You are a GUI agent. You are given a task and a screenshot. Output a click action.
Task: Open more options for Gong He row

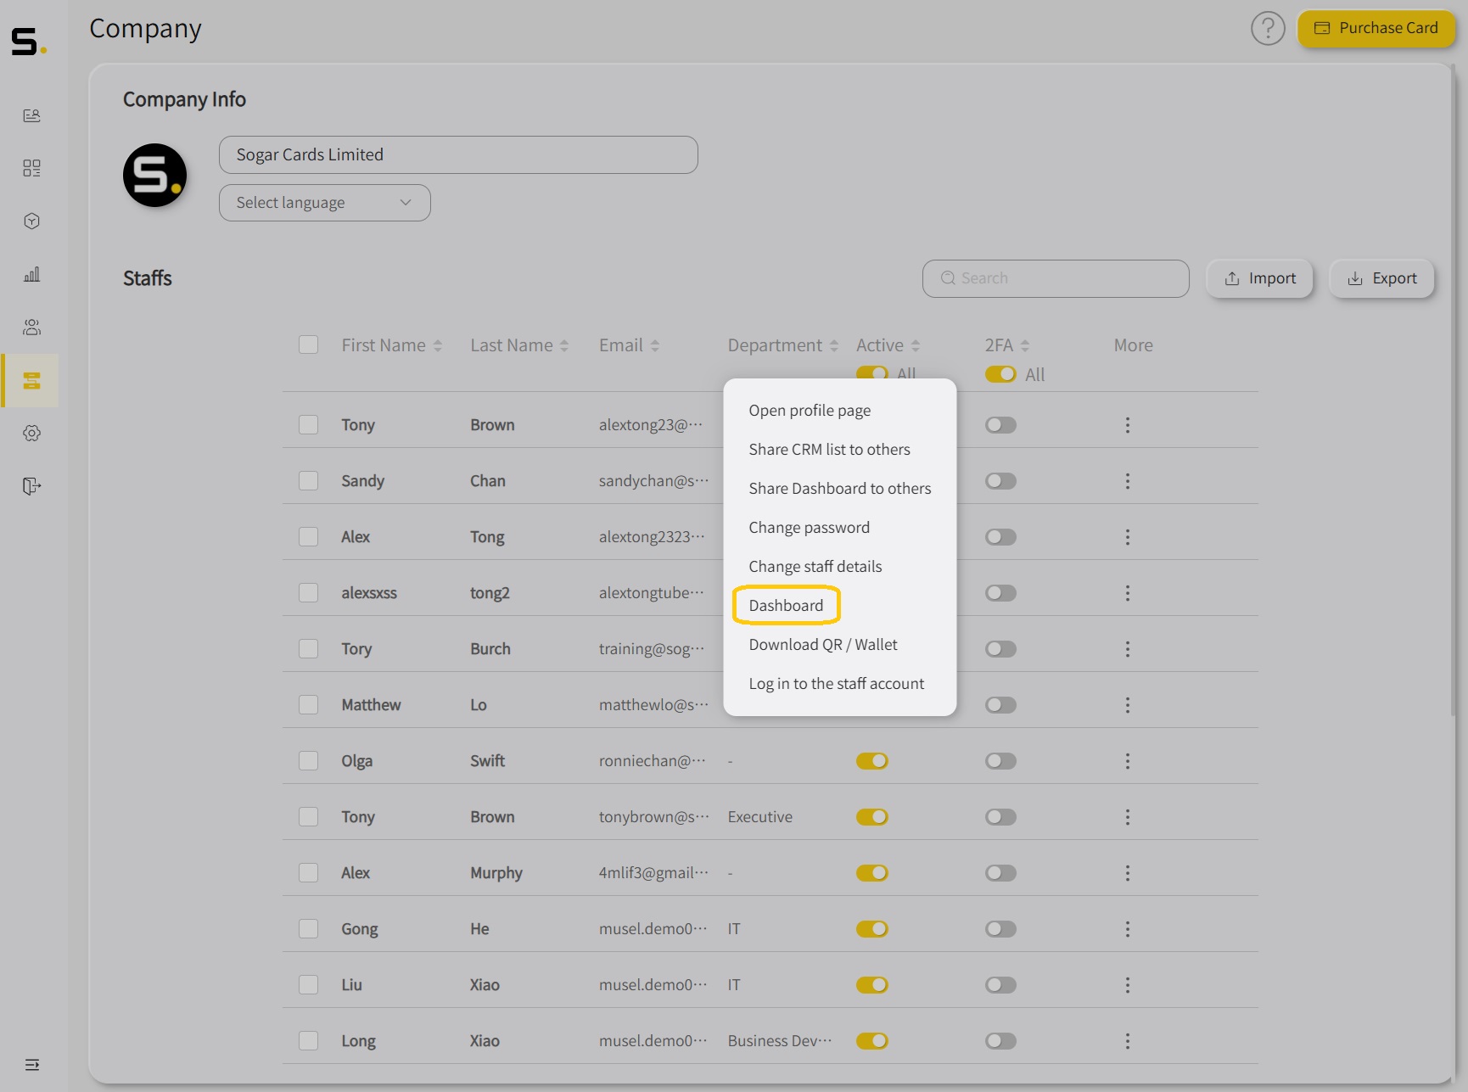[1127, 929]
